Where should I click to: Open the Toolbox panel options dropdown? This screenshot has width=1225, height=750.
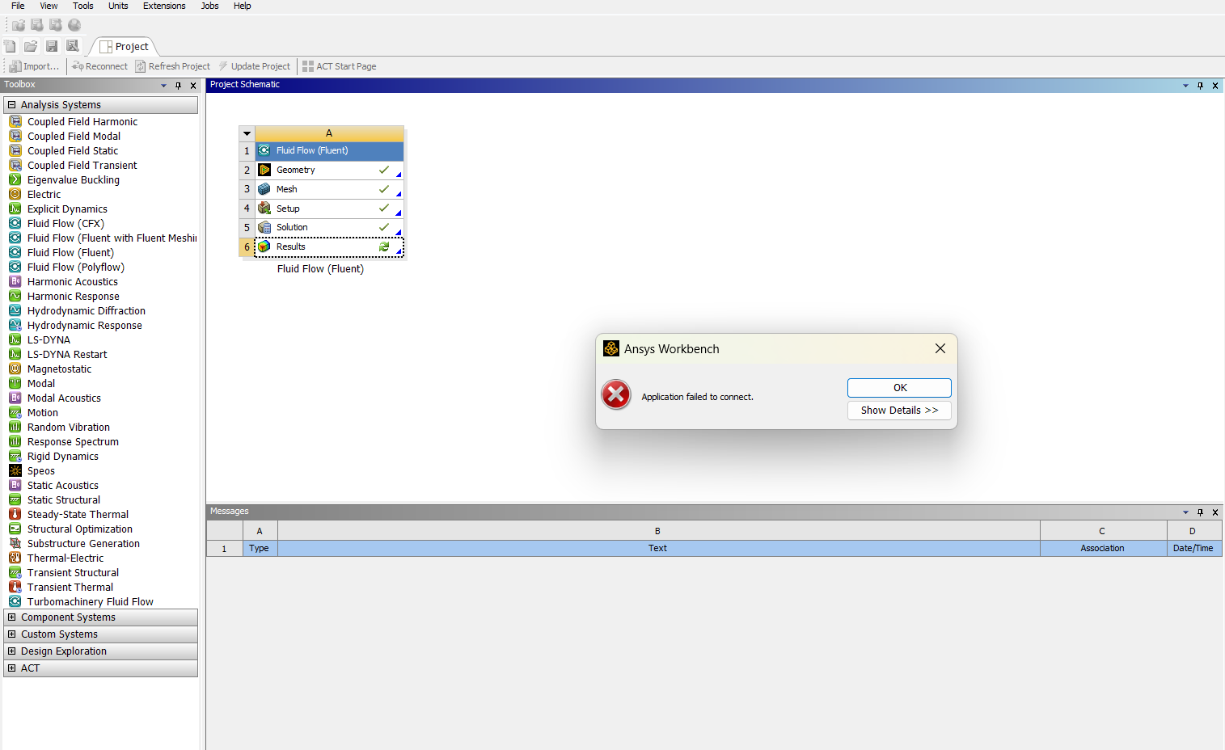[163, 85]
